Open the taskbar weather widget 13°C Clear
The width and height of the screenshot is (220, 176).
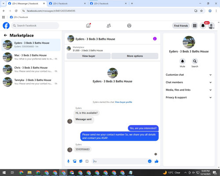click(172, 172)
